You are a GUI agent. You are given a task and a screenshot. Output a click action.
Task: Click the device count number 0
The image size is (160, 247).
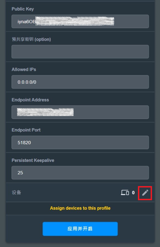(x=133, y=193)
